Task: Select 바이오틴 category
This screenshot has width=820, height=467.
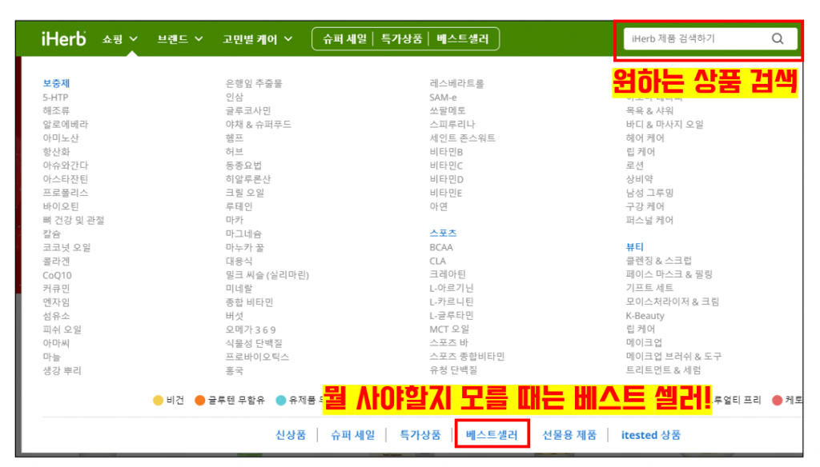Action: click(x=61, y=206)
